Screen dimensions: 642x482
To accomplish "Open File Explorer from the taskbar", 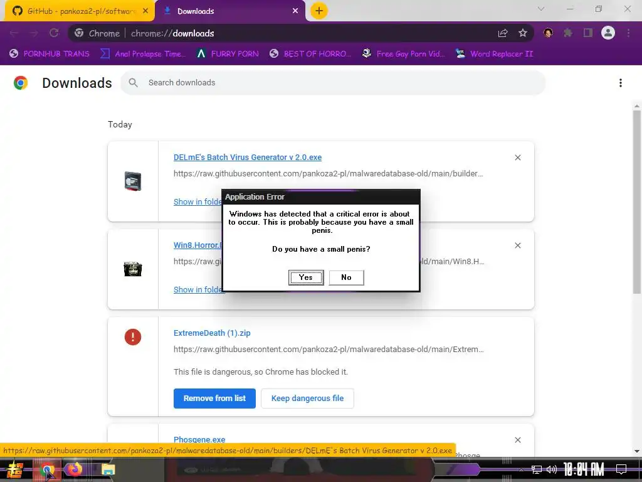I will (108, 469).
